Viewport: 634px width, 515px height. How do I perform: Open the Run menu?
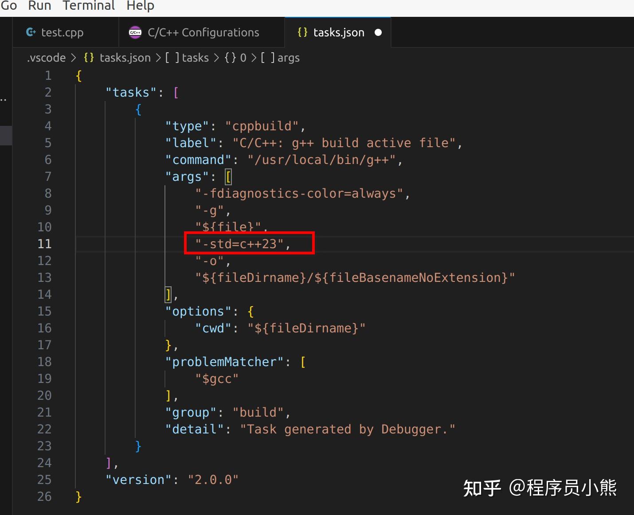tap(39, 6)
